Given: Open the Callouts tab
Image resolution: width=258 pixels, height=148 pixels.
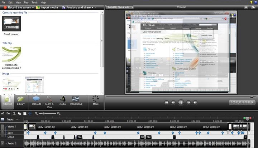Looking at the screenshot, I should pos(36,100).
